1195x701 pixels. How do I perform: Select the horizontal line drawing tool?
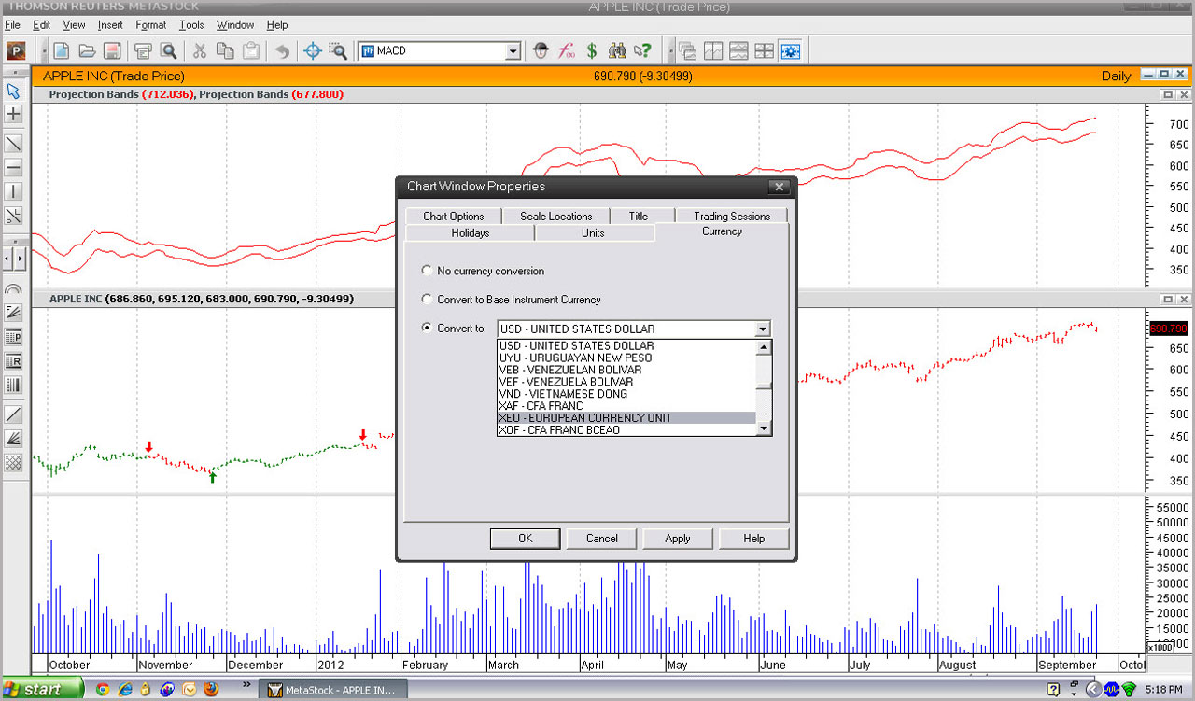pos(14,168)
